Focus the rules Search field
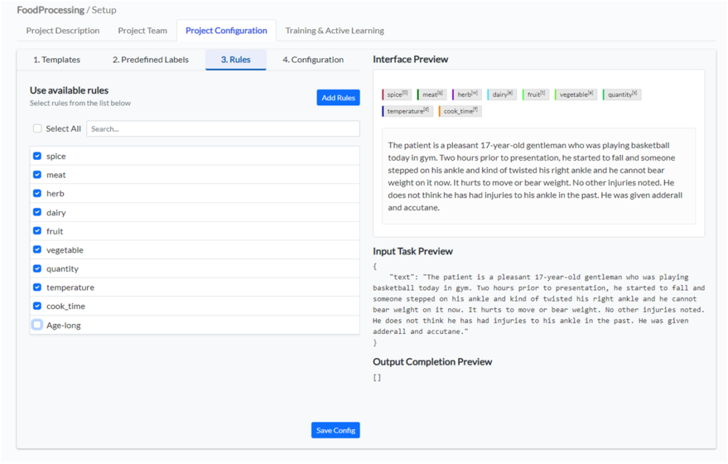 223,129
